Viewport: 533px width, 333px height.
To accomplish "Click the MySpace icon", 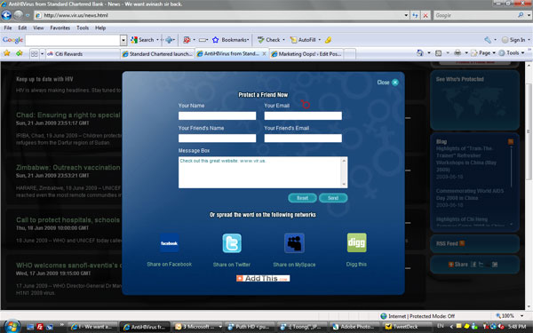I will point(294,243).
